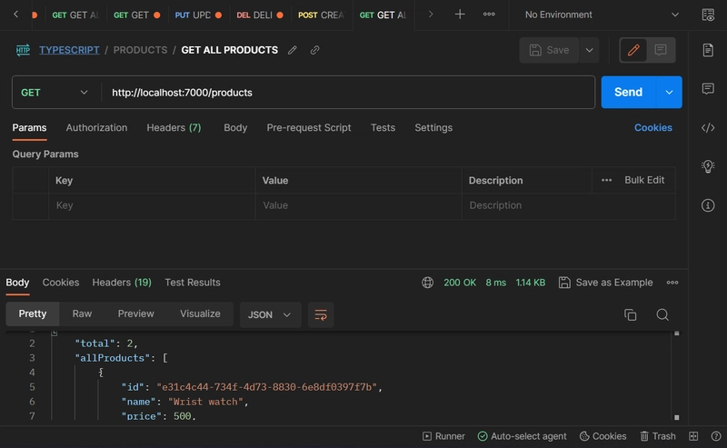Viewport: 727px width, 448px height.
Task: Open more response options next to Save as Example
Action: [672, 283]
